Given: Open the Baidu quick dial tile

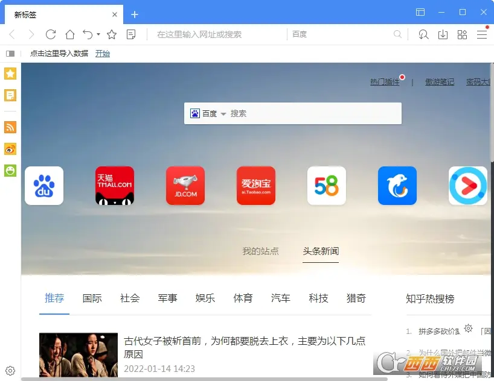Looking at the screenshot, I should tap(44, 186).
